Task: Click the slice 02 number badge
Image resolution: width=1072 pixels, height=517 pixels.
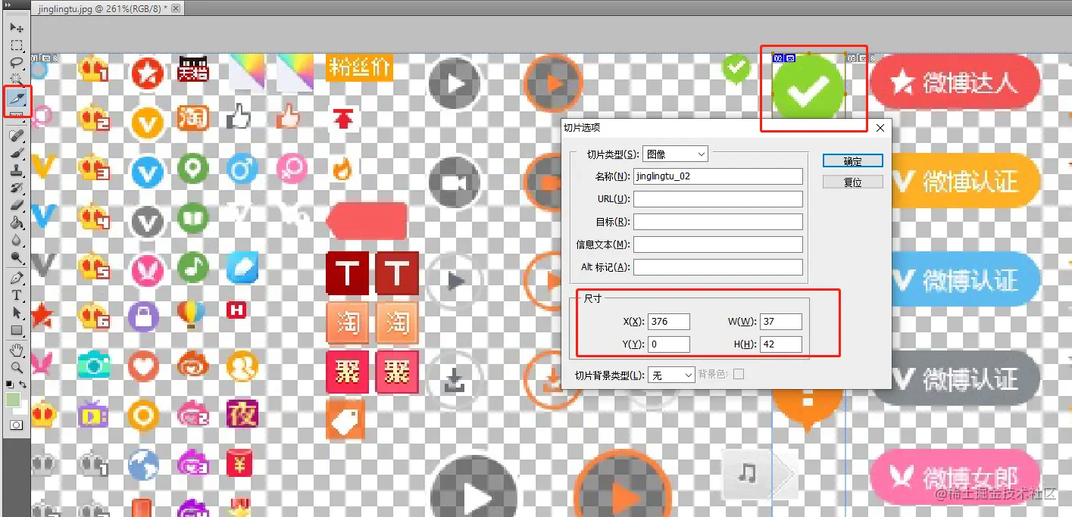Action: pyautogui.click(x=777, y=58)
